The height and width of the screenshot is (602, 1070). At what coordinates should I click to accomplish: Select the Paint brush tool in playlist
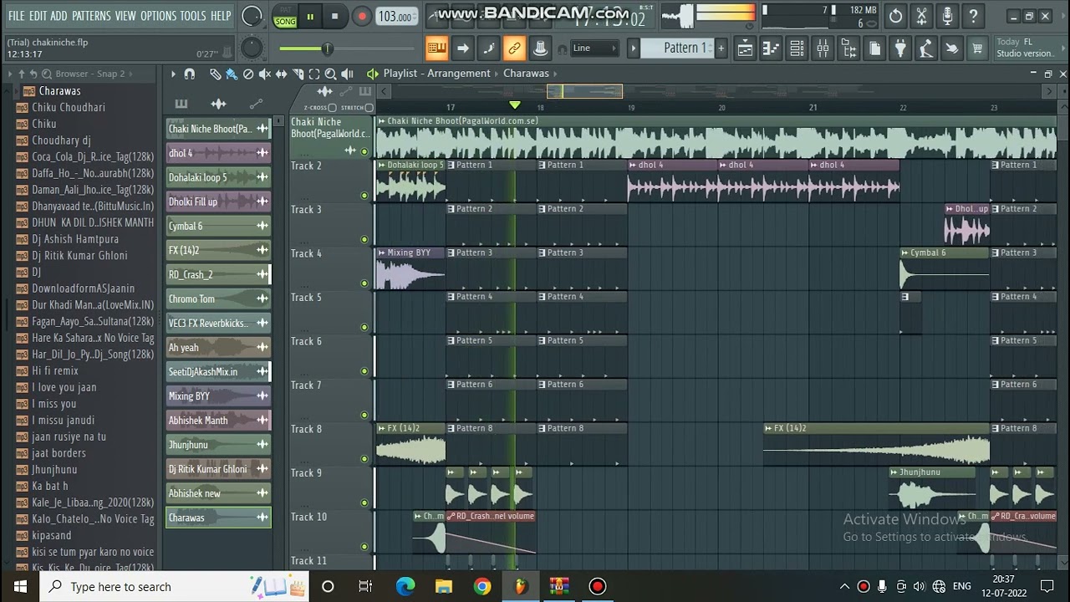coord(232,74)
